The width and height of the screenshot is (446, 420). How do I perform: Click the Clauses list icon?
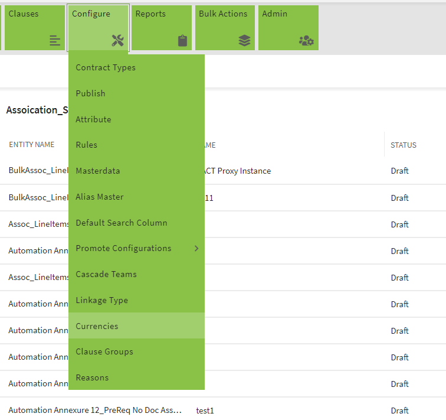pyautogui.click(x=55, y=41)
